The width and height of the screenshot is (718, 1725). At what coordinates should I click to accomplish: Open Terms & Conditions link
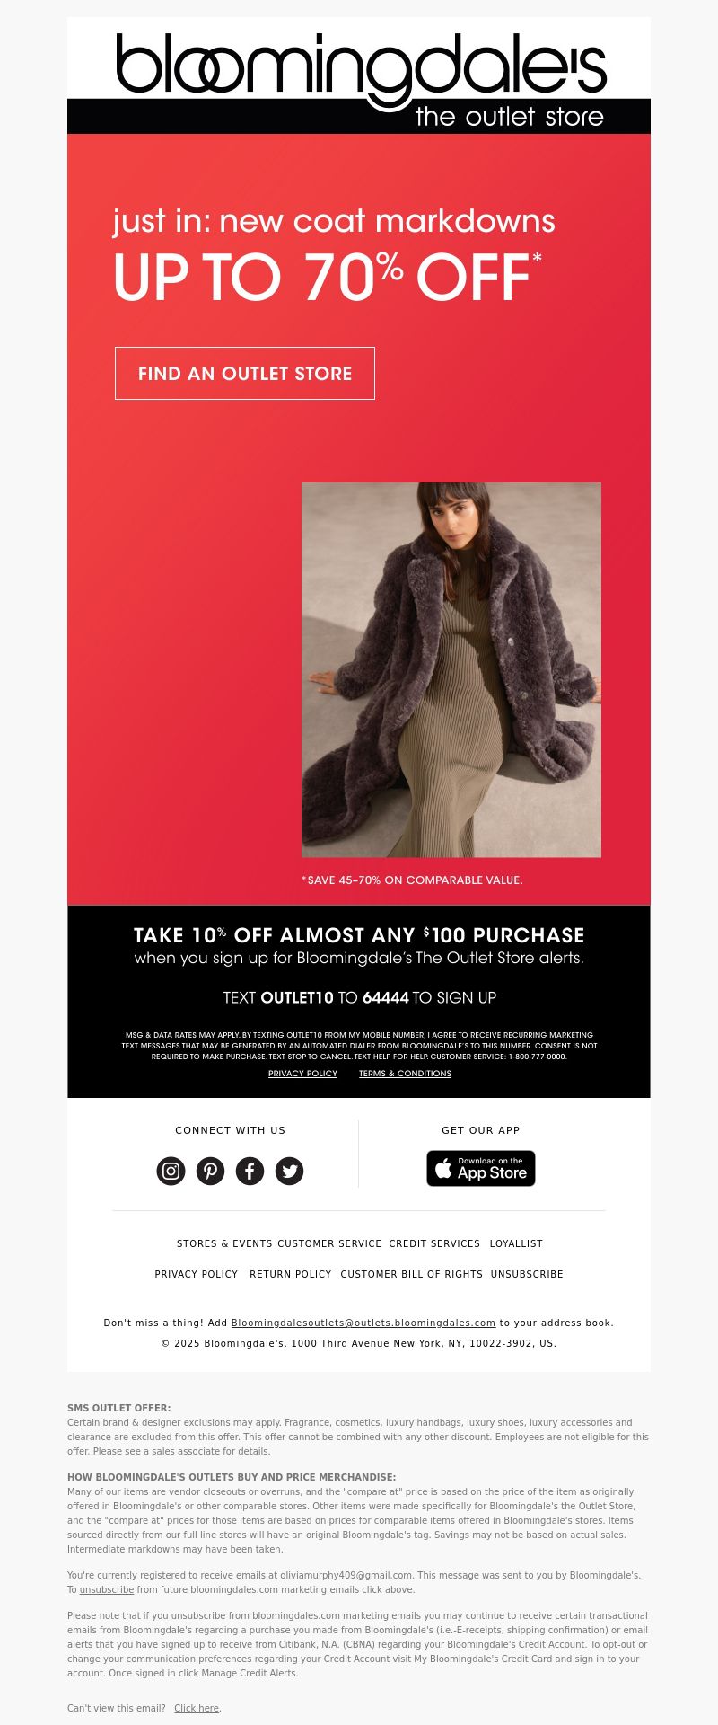tap(405, 1074)
